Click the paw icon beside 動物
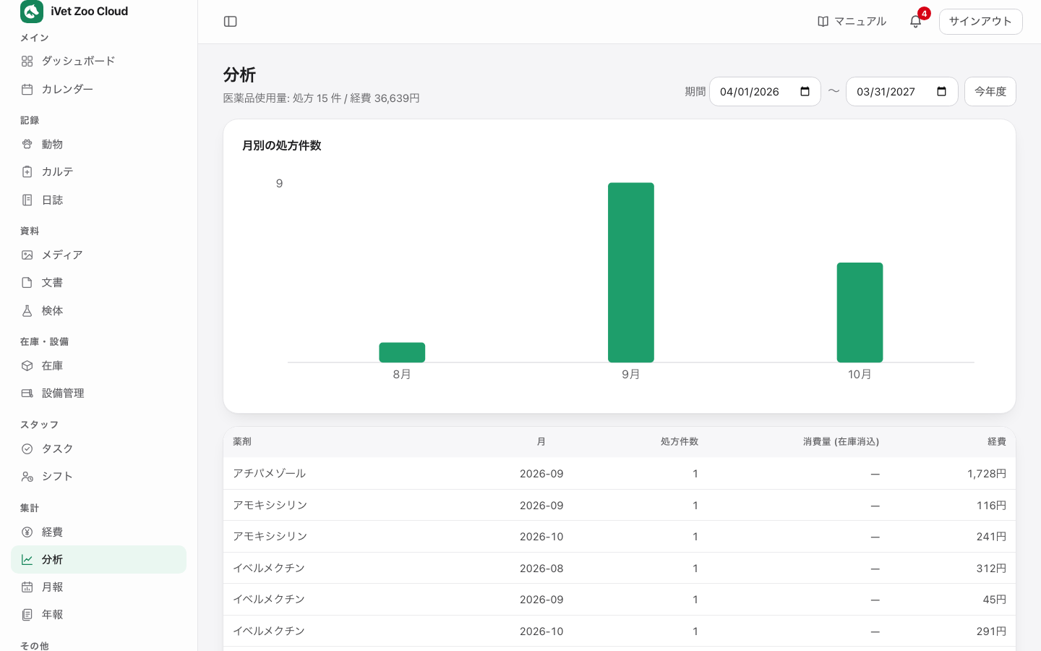Image resolution: width=1041 pixels, height=651 pixels. point(27,145)
